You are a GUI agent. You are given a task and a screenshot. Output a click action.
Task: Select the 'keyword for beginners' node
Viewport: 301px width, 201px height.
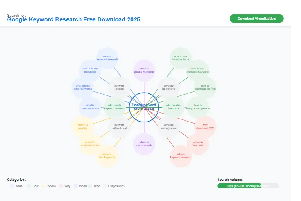(168, 126)
